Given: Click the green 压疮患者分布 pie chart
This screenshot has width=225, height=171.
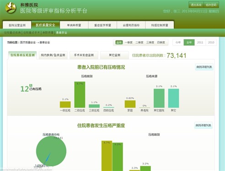Looking at the screenshot, I should tap(51, 151).
